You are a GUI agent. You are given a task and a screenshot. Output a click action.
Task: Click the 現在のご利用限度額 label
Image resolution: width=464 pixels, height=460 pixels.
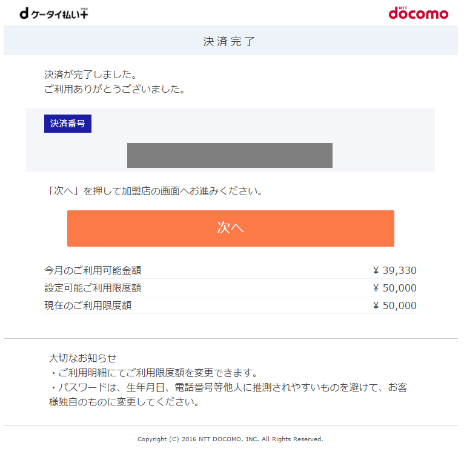88,305
